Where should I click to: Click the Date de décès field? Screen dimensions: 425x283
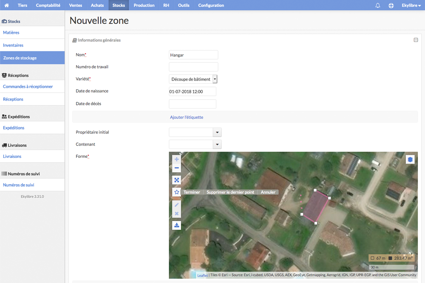193,104
